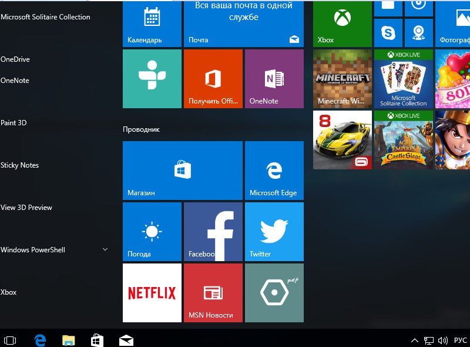470x347 pixels.
Task: Open the Age of Empires Castle Siege tile
Action: pyautogui.click(x=404, y=140)
